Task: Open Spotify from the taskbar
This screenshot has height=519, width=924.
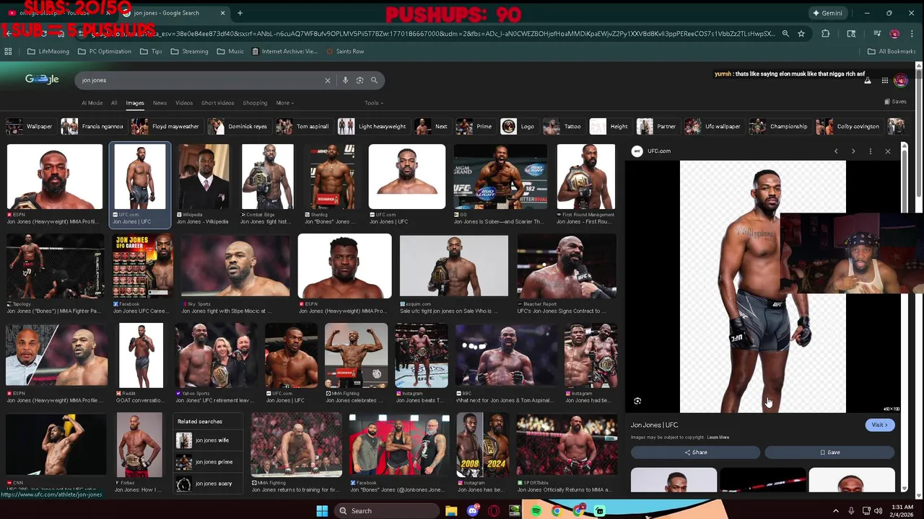Action: [536, 510]
